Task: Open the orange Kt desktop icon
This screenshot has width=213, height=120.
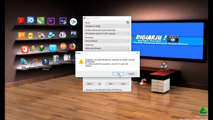Action: [x=21, y=36]
